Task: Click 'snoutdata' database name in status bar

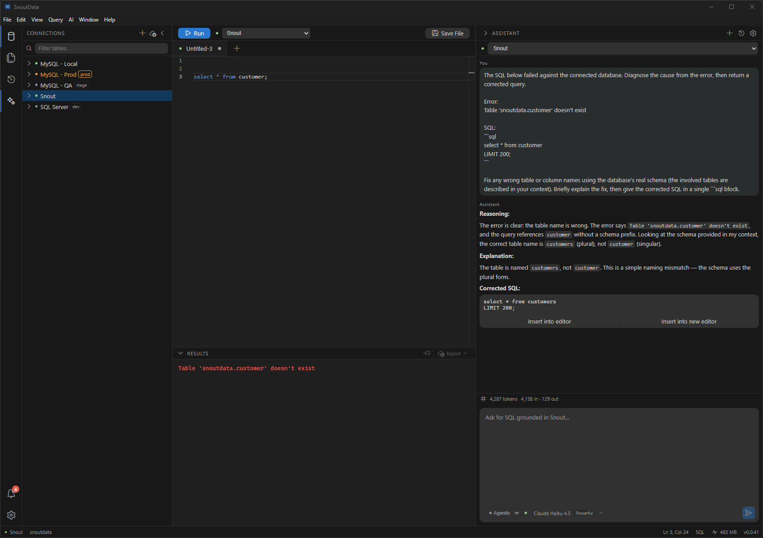Action: click(41, 532)
